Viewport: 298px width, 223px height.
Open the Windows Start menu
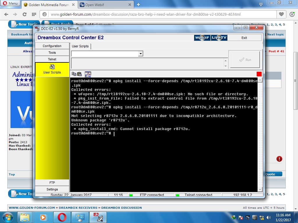[x=8, y=217]
